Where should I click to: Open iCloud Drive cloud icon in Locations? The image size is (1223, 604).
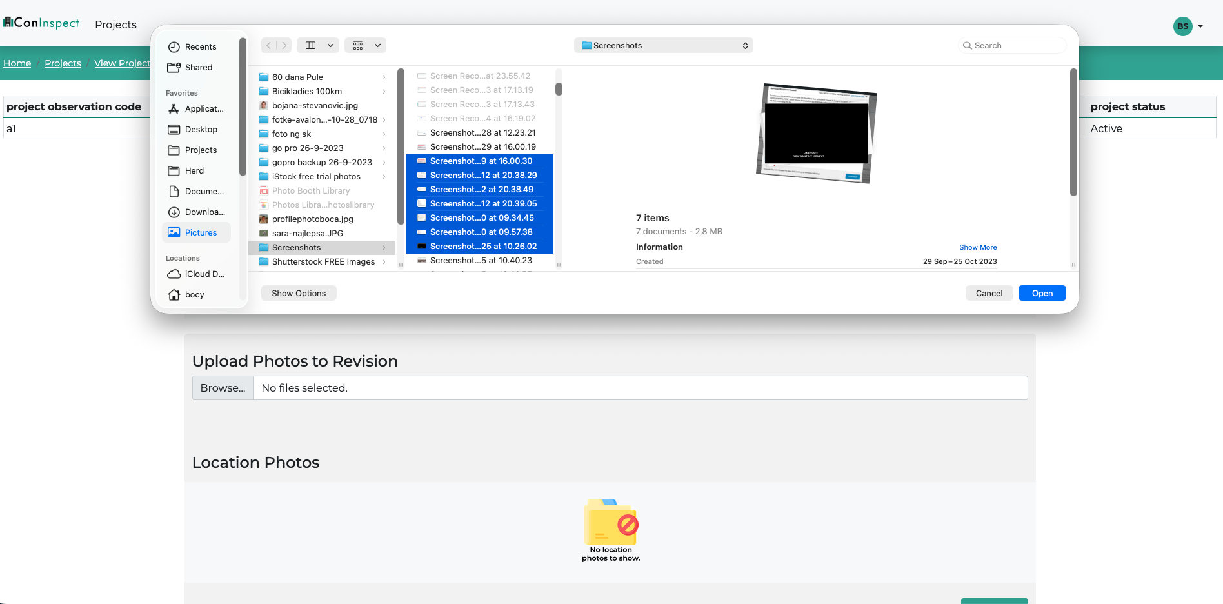coord(174,274)
